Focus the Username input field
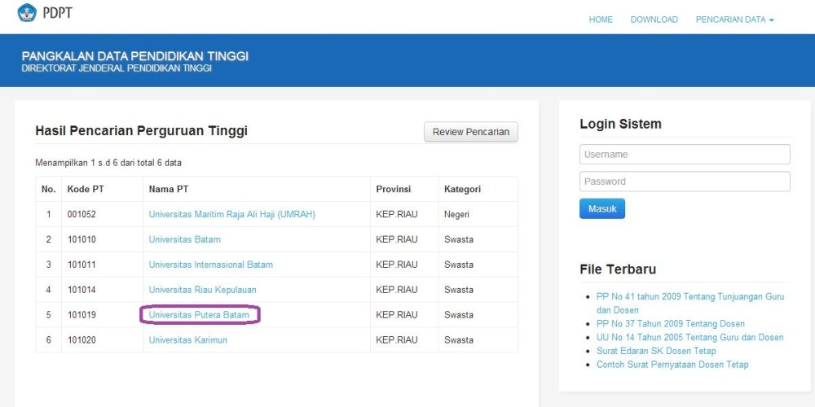 [x=685, y=154]
